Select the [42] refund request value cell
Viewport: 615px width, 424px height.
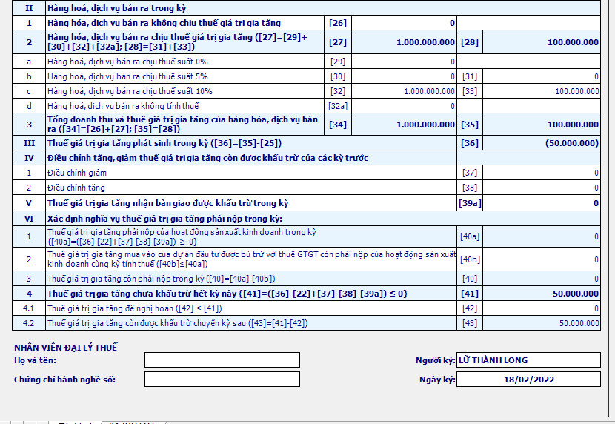tap(541, 308)
